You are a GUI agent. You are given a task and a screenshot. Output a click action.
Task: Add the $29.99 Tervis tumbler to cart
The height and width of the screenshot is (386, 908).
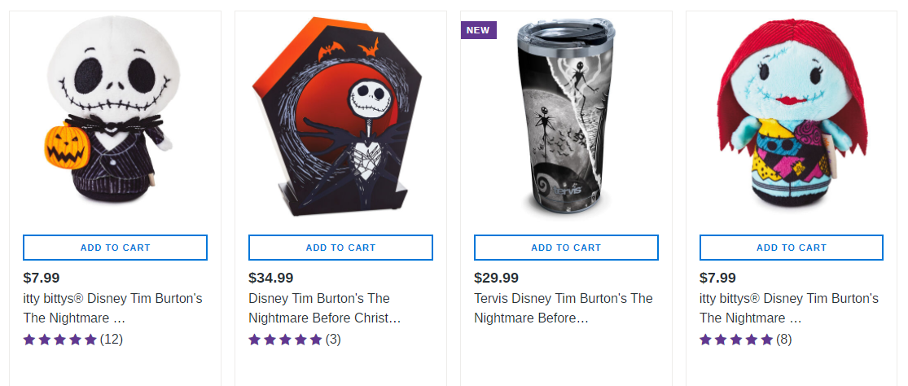566,248
